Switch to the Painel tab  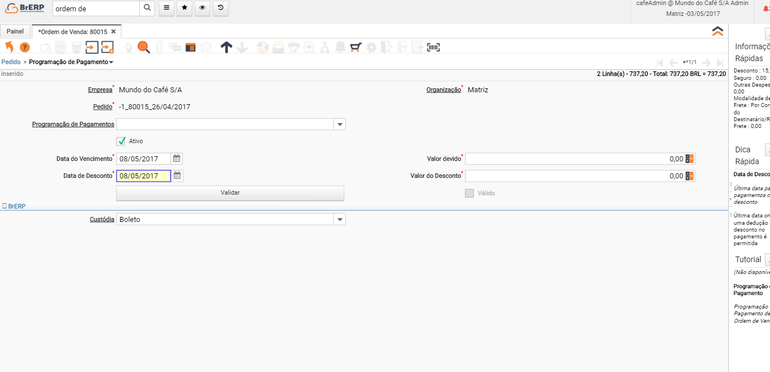(x=15, y=32)
